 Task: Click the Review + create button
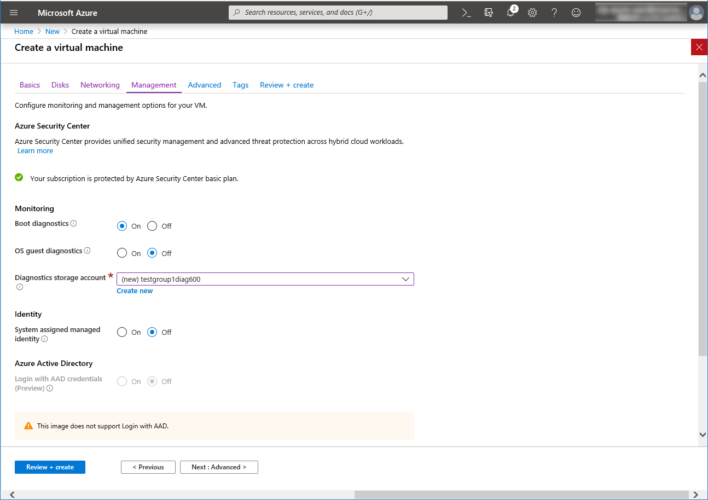click(50, 467)
